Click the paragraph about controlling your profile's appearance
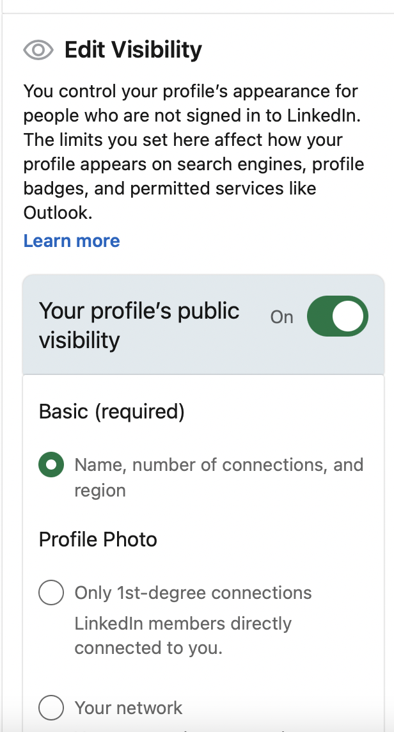 194,152
